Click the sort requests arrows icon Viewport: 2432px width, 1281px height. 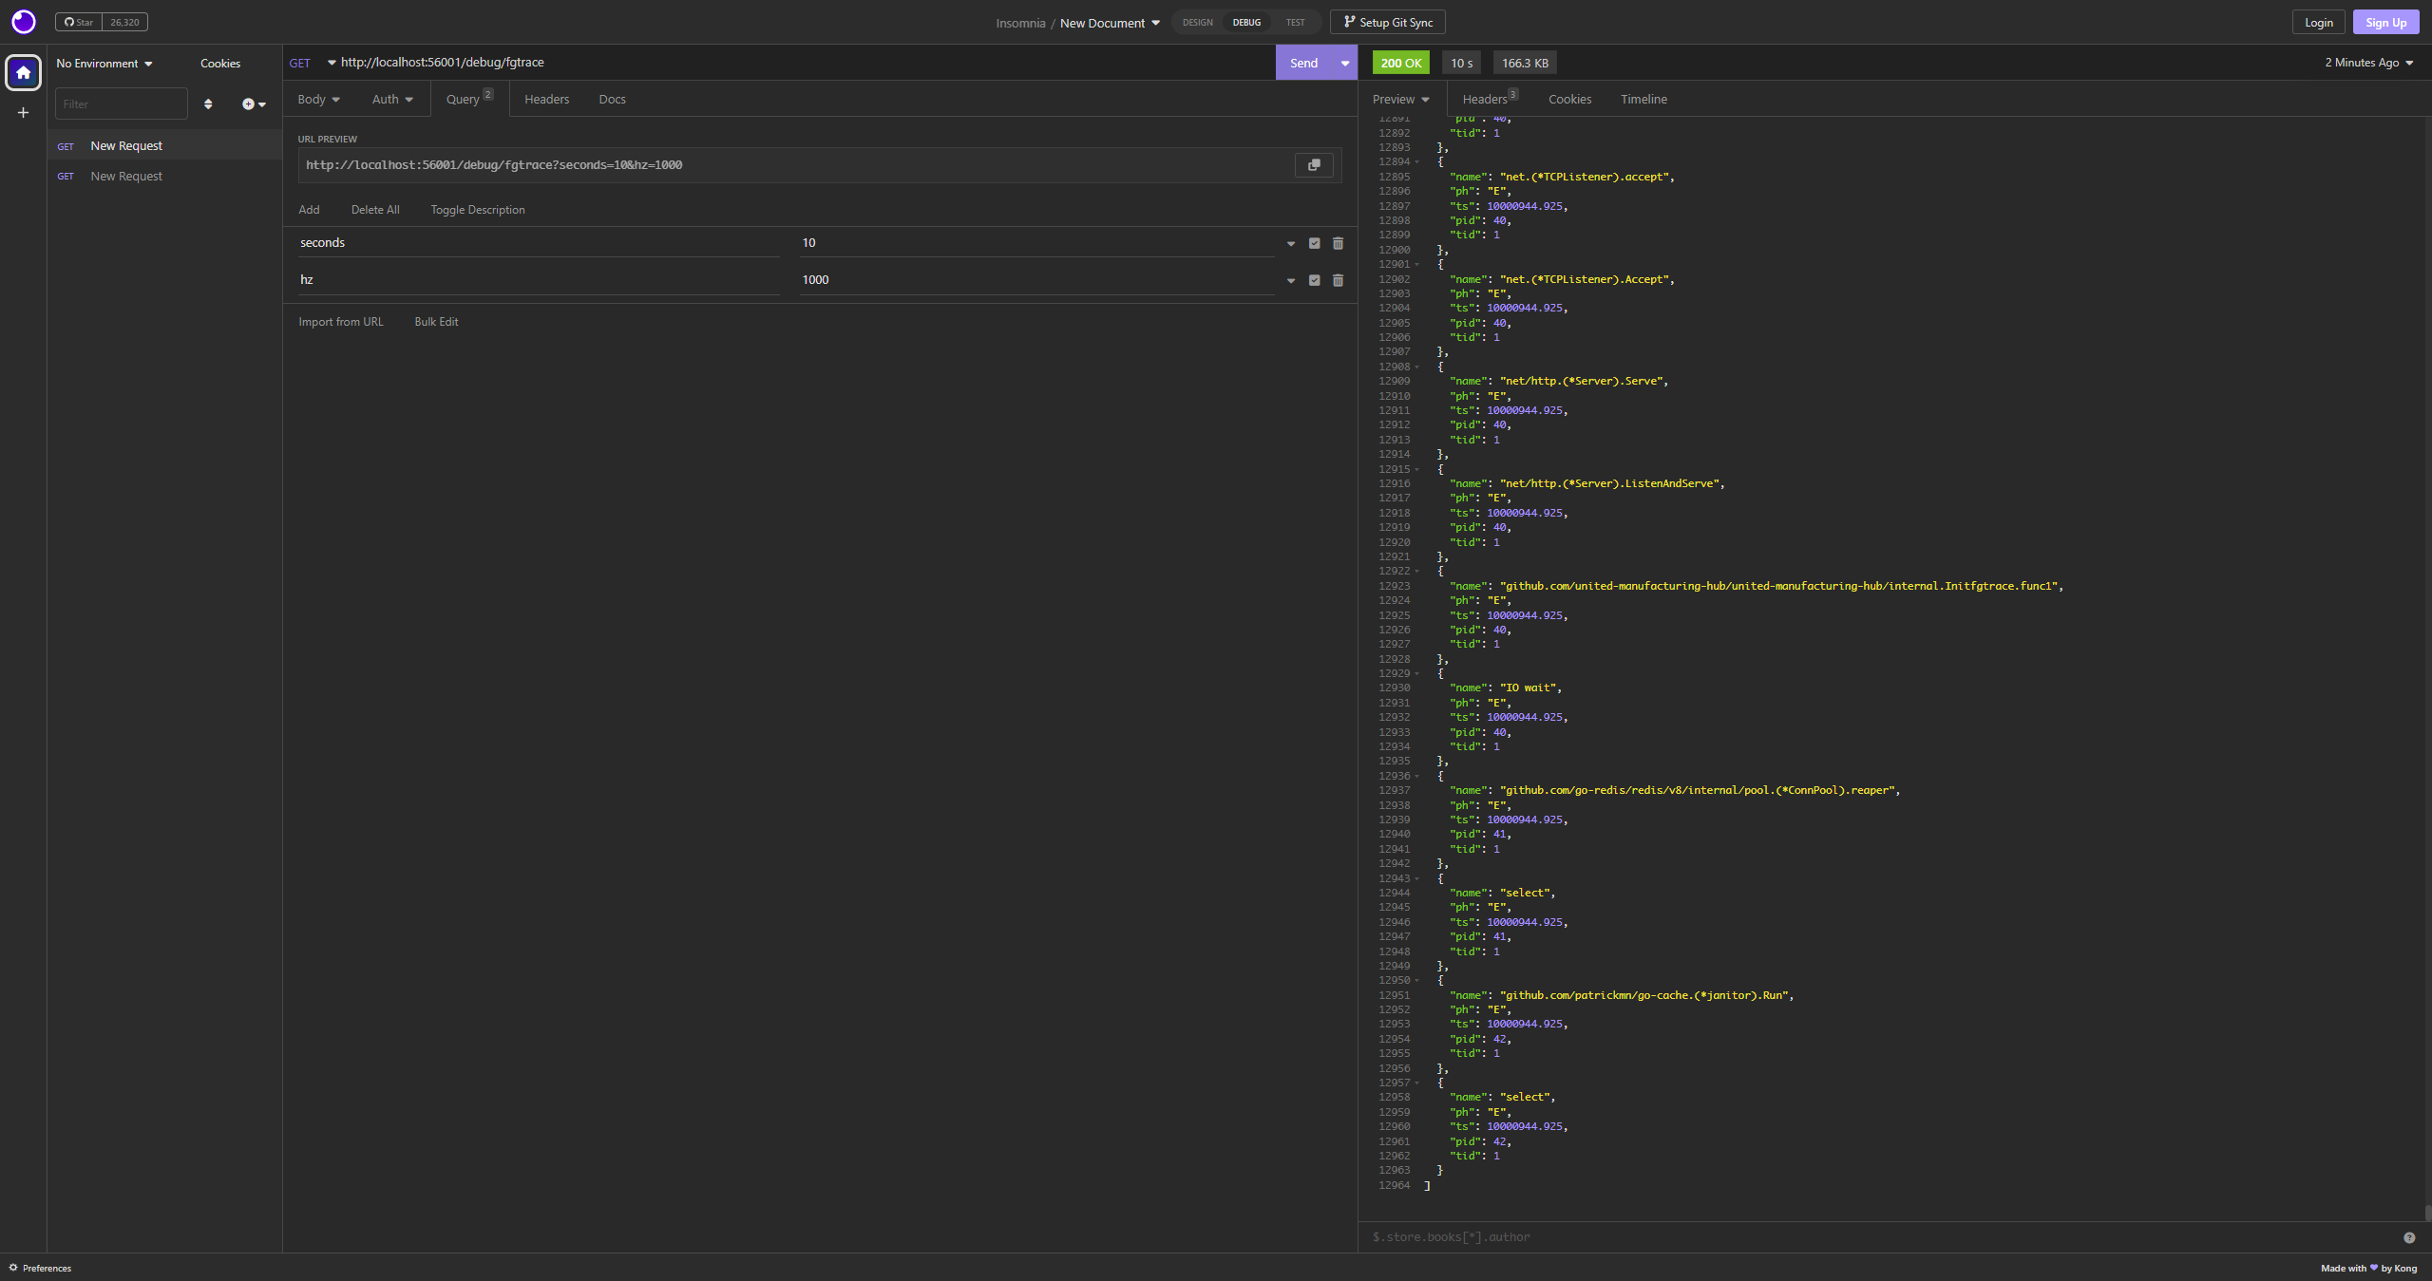coord(208,104)
